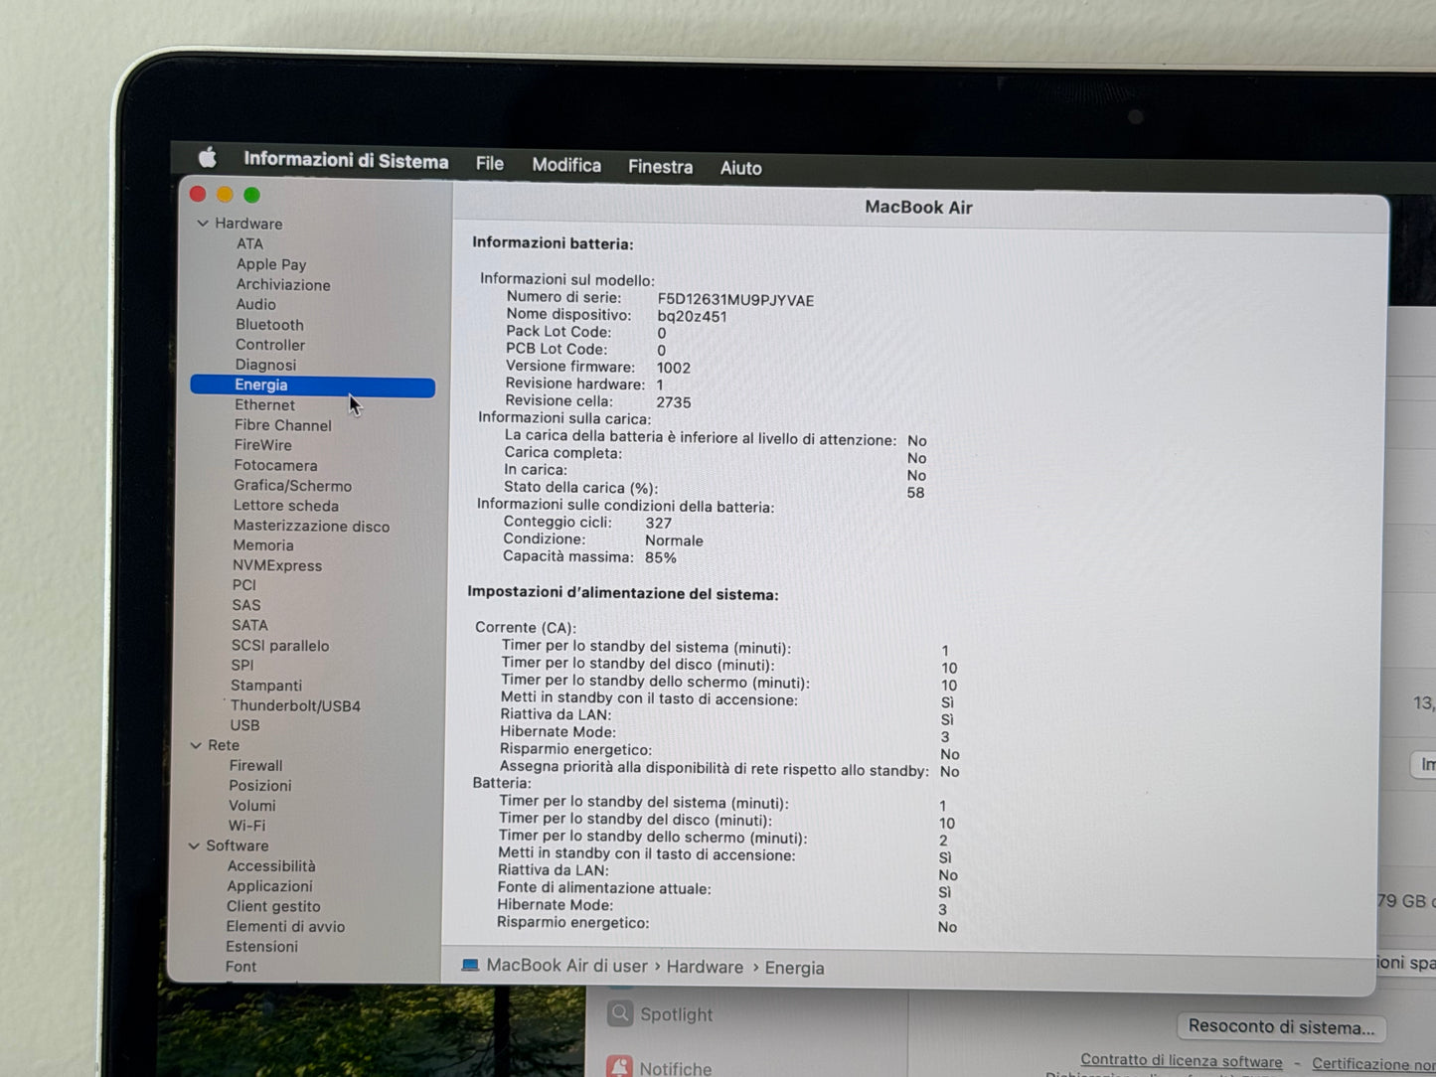Select Elementi di avvio under Software

pos(285,927)
